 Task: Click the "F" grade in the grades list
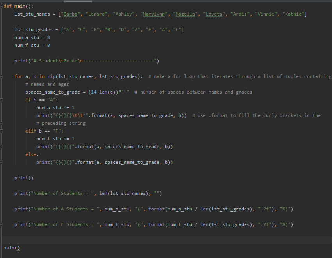coord(150,30)
